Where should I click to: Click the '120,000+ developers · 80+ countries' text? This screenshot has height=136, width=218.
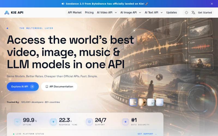(x=40, y=102)
